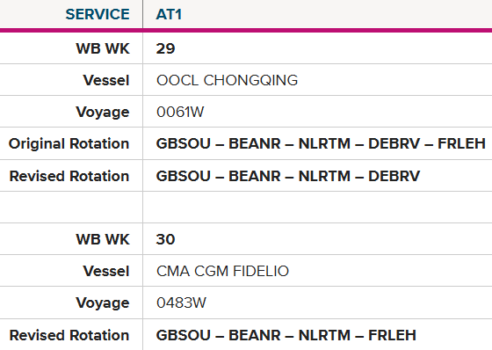Viewport: 492px width, 350px height.
Task: Click the second Revised Rotation label
Action: (x=69, y=335)
